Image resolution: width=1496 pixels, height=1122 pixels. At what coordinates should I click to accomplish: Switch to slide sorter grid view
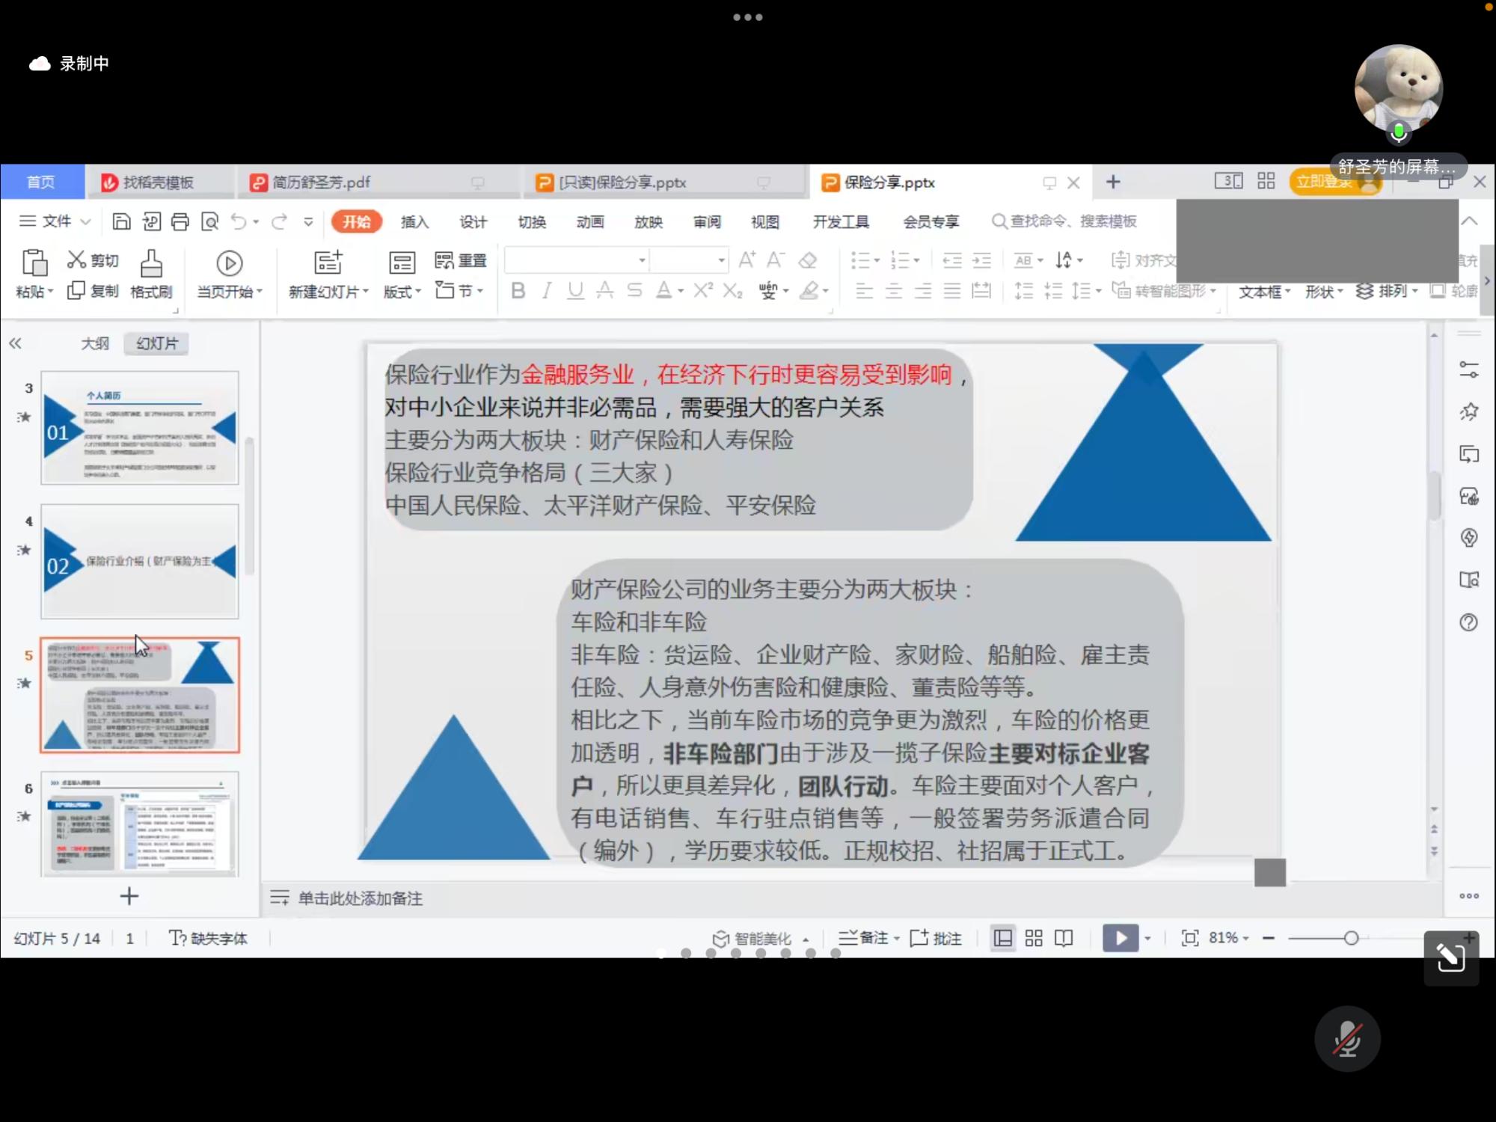click(x=1034, y=938)
